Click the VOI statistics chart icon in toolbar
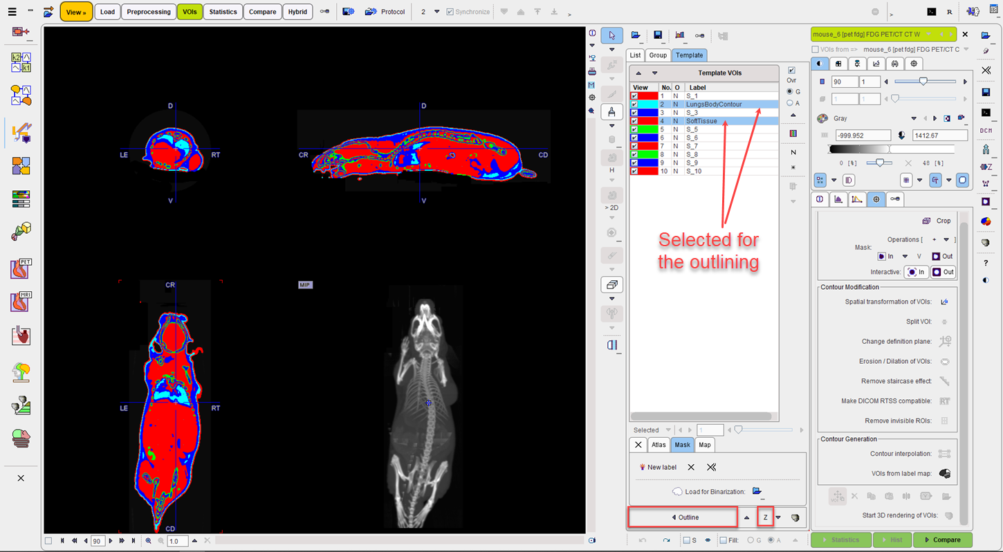 click(x=679, y=35)
